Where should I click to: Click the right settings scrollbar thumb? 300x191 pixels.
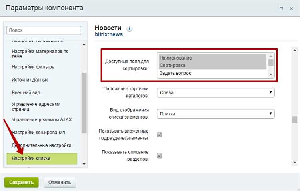point(295,120)
